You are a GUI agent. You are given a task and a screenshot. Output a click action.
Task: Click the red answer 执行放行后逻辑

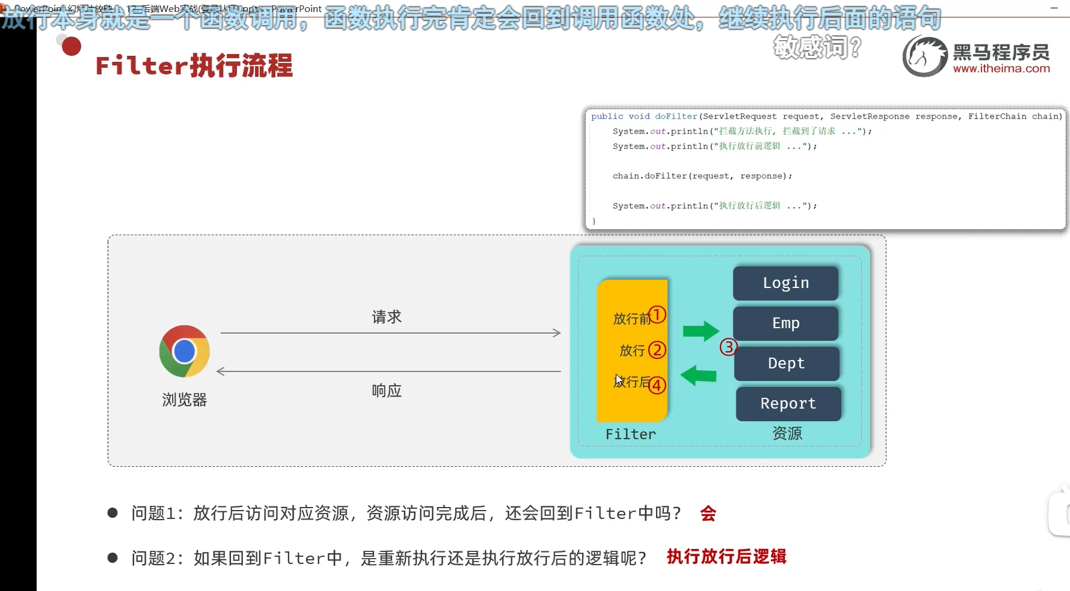pyautogui.click(x=726, y=557)
